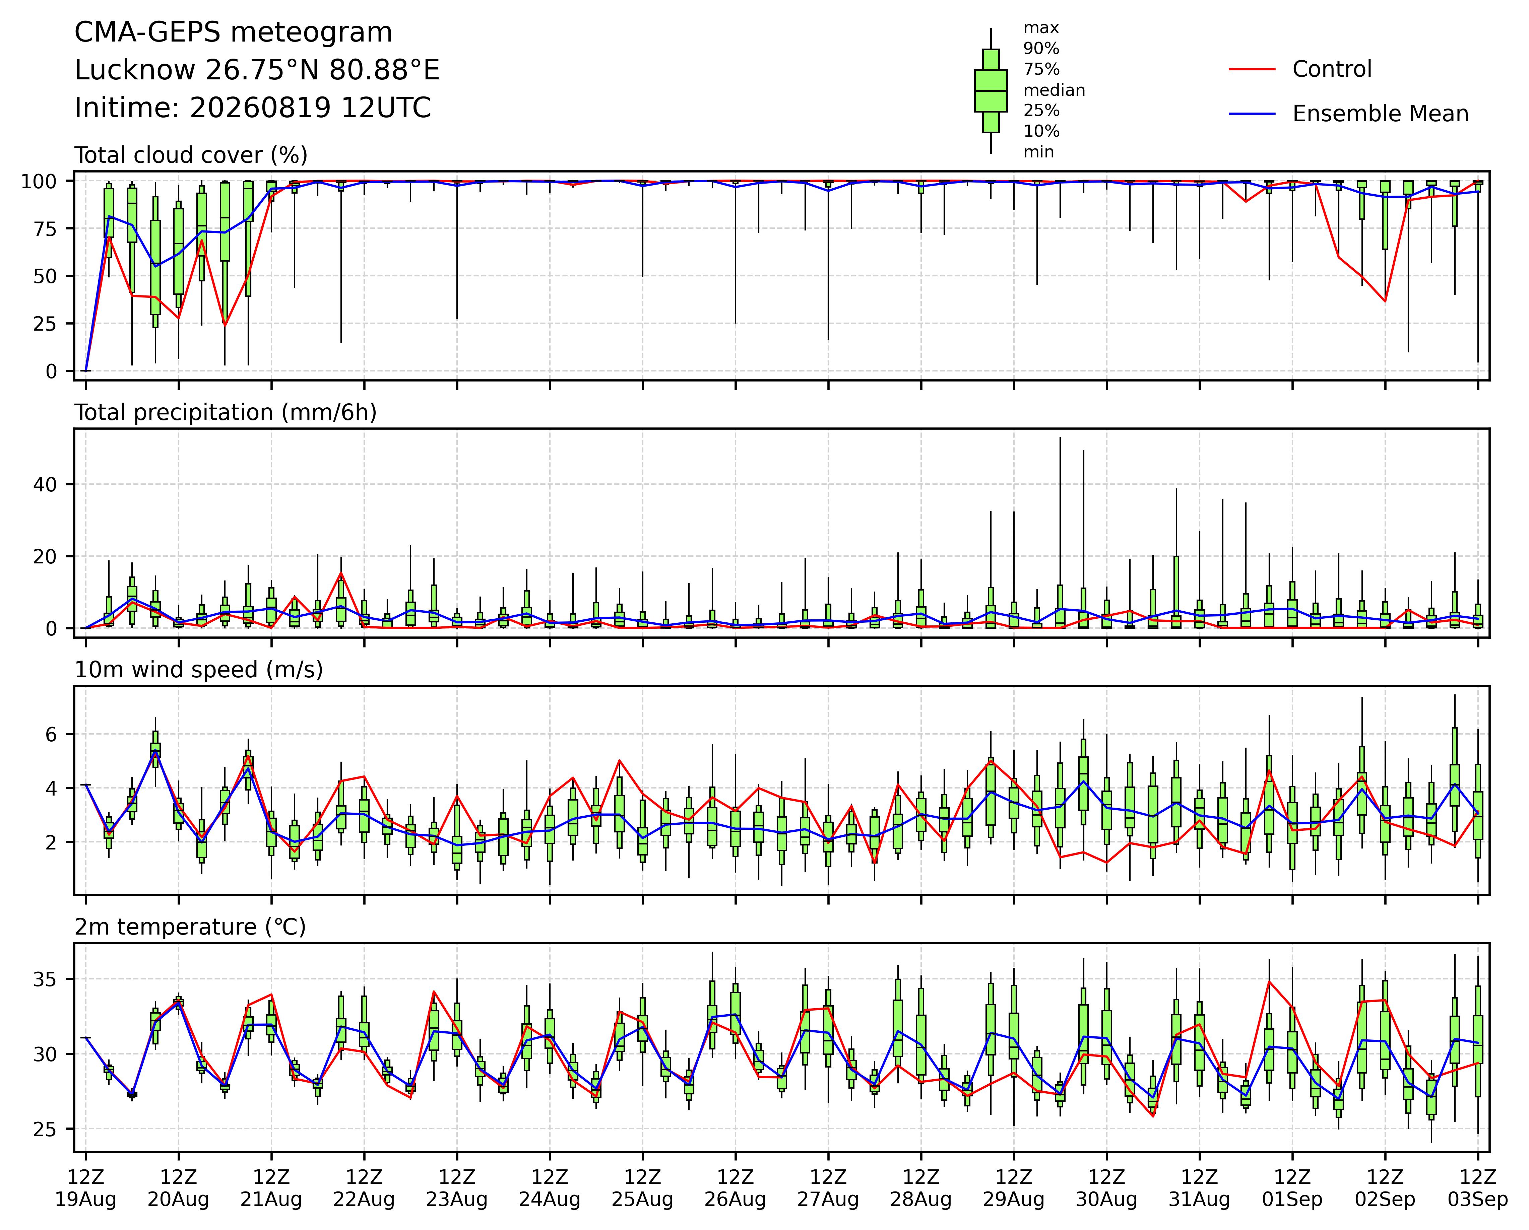This screenshot has height=1230, width=1529.
Task: Click the 12Z 19Aug x-axis label
Action: (x=86, y=1188)
